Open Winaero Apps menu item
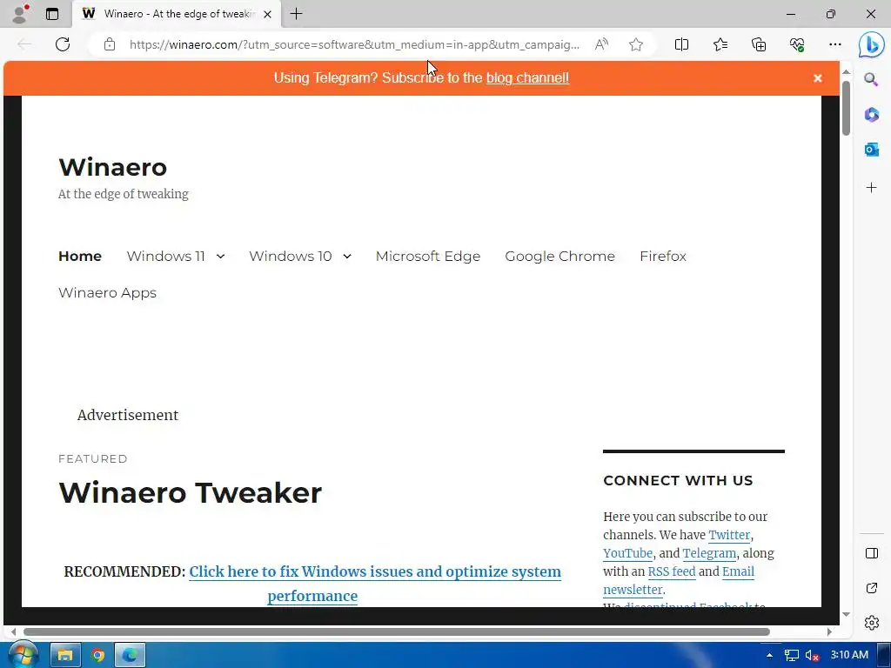This screenshot has width=891, height=668. point(107,293)
